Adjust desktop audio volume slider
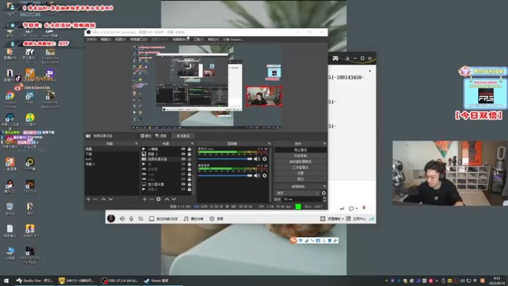508x286 pixels. coord(225,175)
